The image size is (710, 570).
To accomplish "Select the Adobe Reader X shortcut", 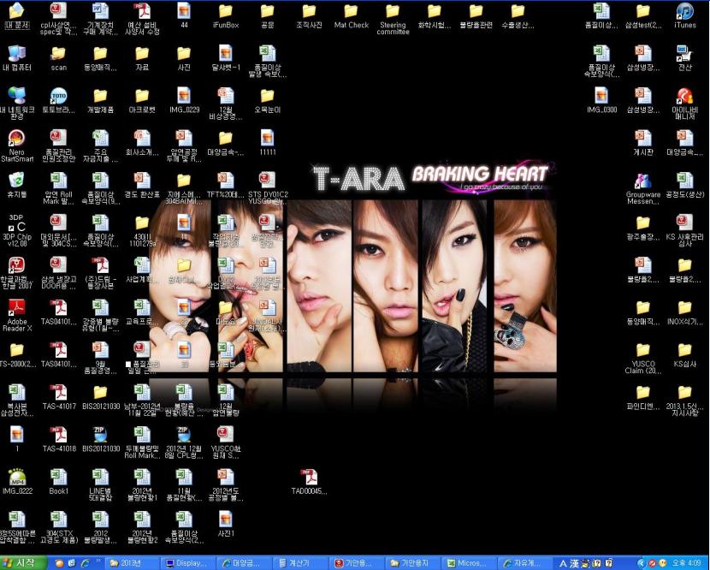I will 17,315.
